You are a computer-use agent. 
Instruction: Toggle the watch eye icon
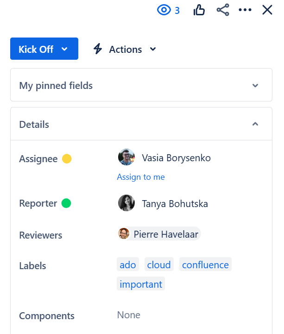click(164, 10)
